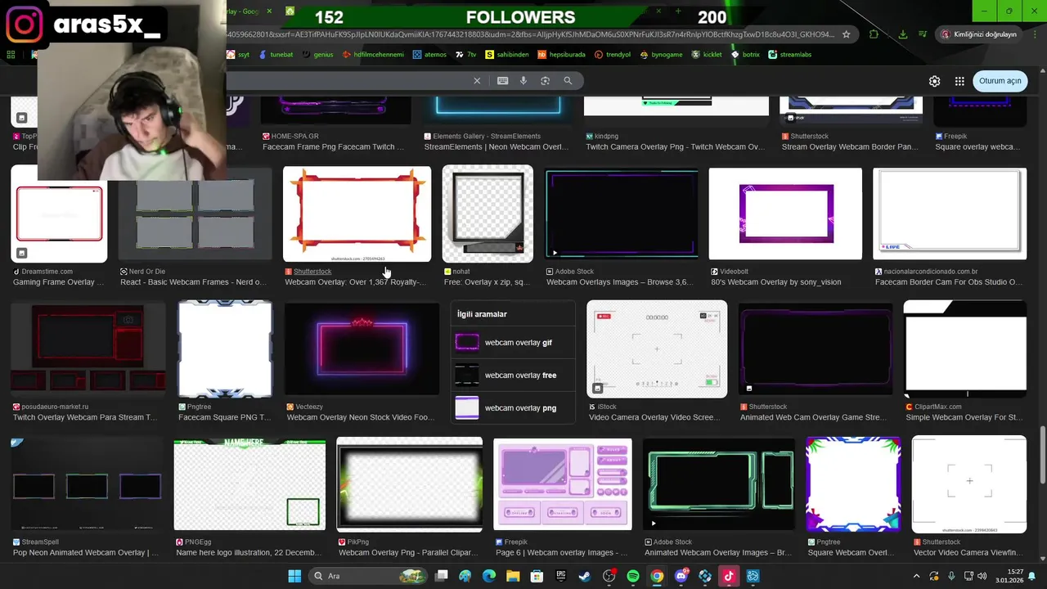Open Epic Games Launcher in taskbar
This screenshot has width=1047, height=589.
(x=560, y=576)
